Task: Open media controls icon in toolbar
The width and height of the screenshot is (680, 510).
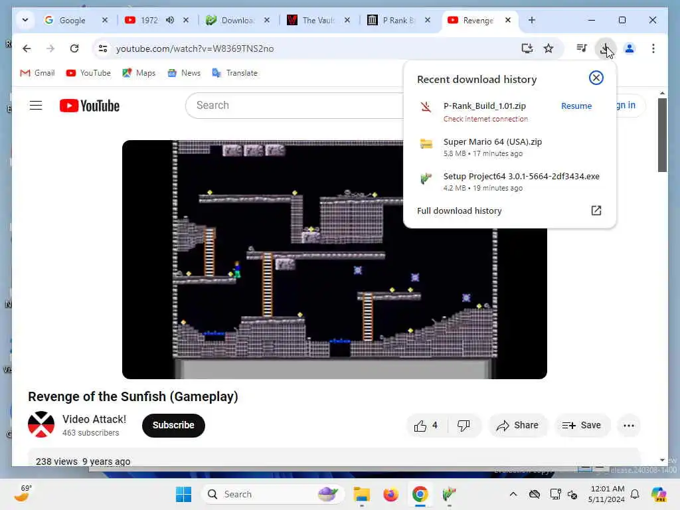Action: point(582,48)
